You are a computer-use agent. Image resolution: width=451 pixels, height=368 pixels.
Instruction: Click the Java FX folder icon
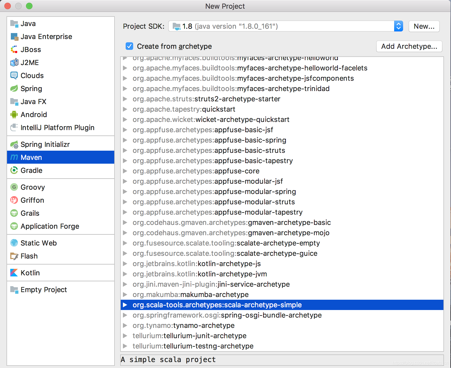[14, 102]
